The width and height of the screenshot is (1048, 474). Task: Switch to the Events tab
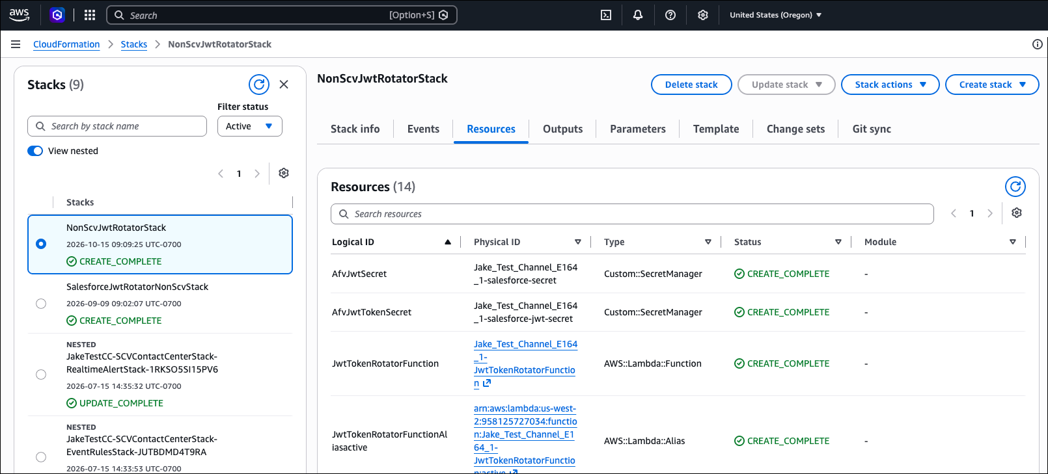click(x=423, y=129)
